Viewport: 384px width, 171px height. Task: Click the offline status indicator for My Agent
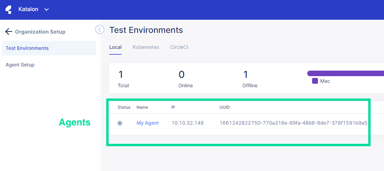point(120,123)
